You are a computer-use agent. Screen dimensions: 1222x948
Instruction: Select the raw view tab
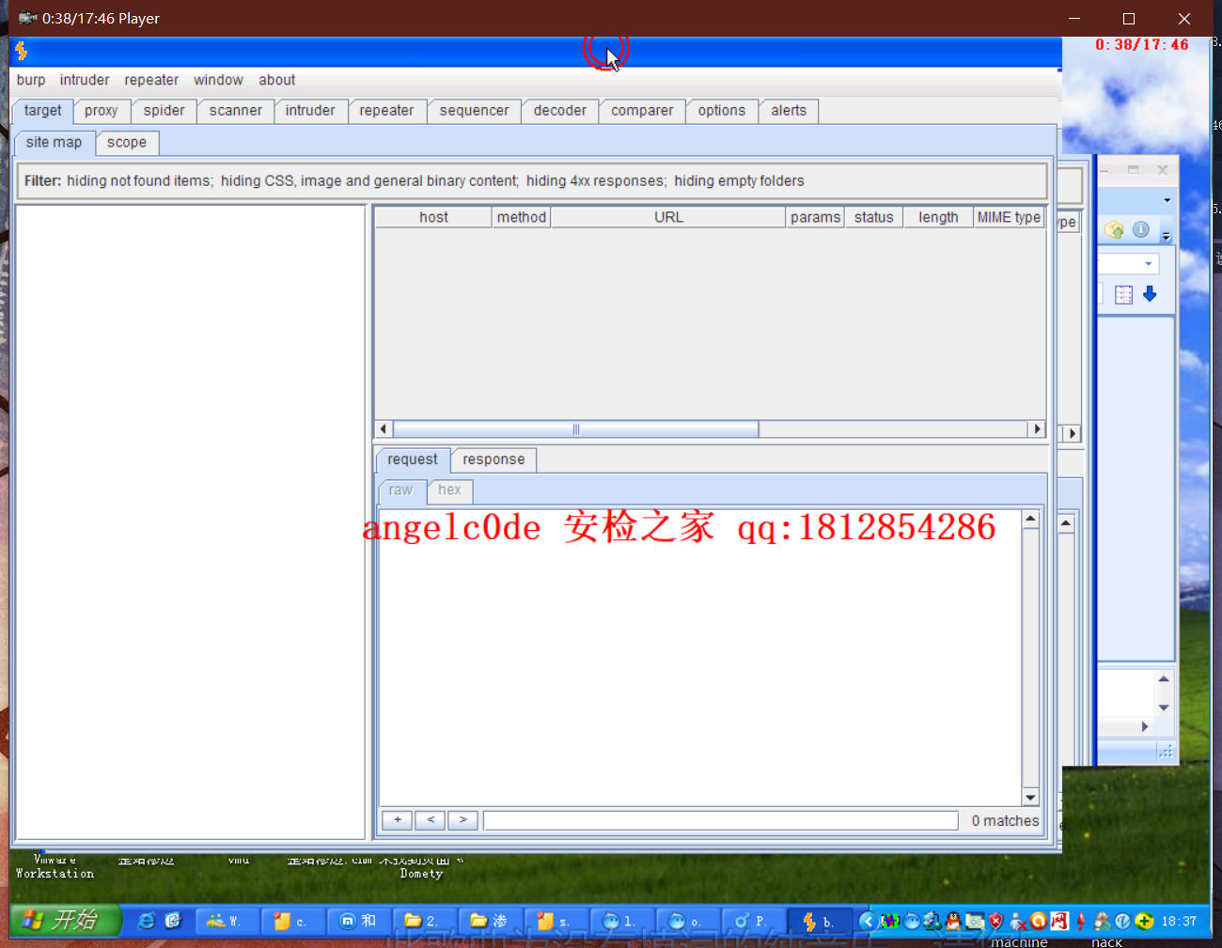pyautogui.click(x=400, y=490)
